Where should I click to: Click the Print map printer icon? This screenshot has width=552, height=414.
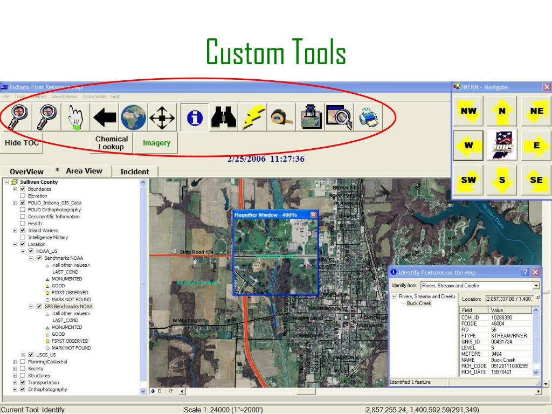pyautogui.click(x=368, y=116)
